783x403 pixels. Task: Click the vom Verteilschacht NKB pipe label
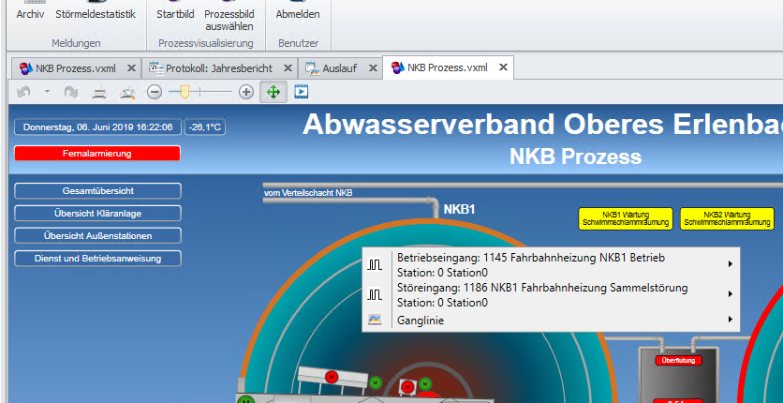click(x=308, y=193)
